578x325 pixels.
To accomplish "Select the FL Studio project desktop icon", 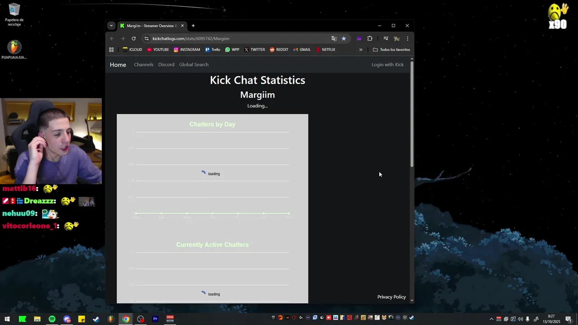I will pos(14,50).
